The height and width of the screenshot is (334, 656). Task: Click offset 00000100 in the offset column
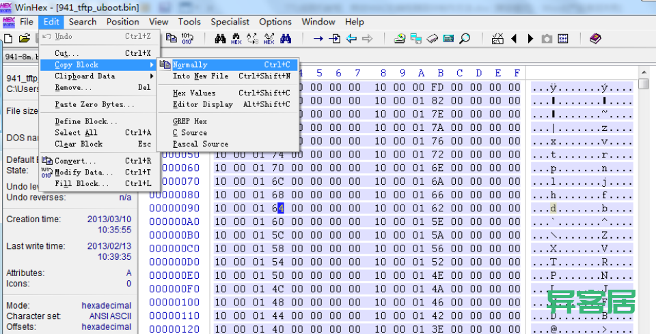174,302
